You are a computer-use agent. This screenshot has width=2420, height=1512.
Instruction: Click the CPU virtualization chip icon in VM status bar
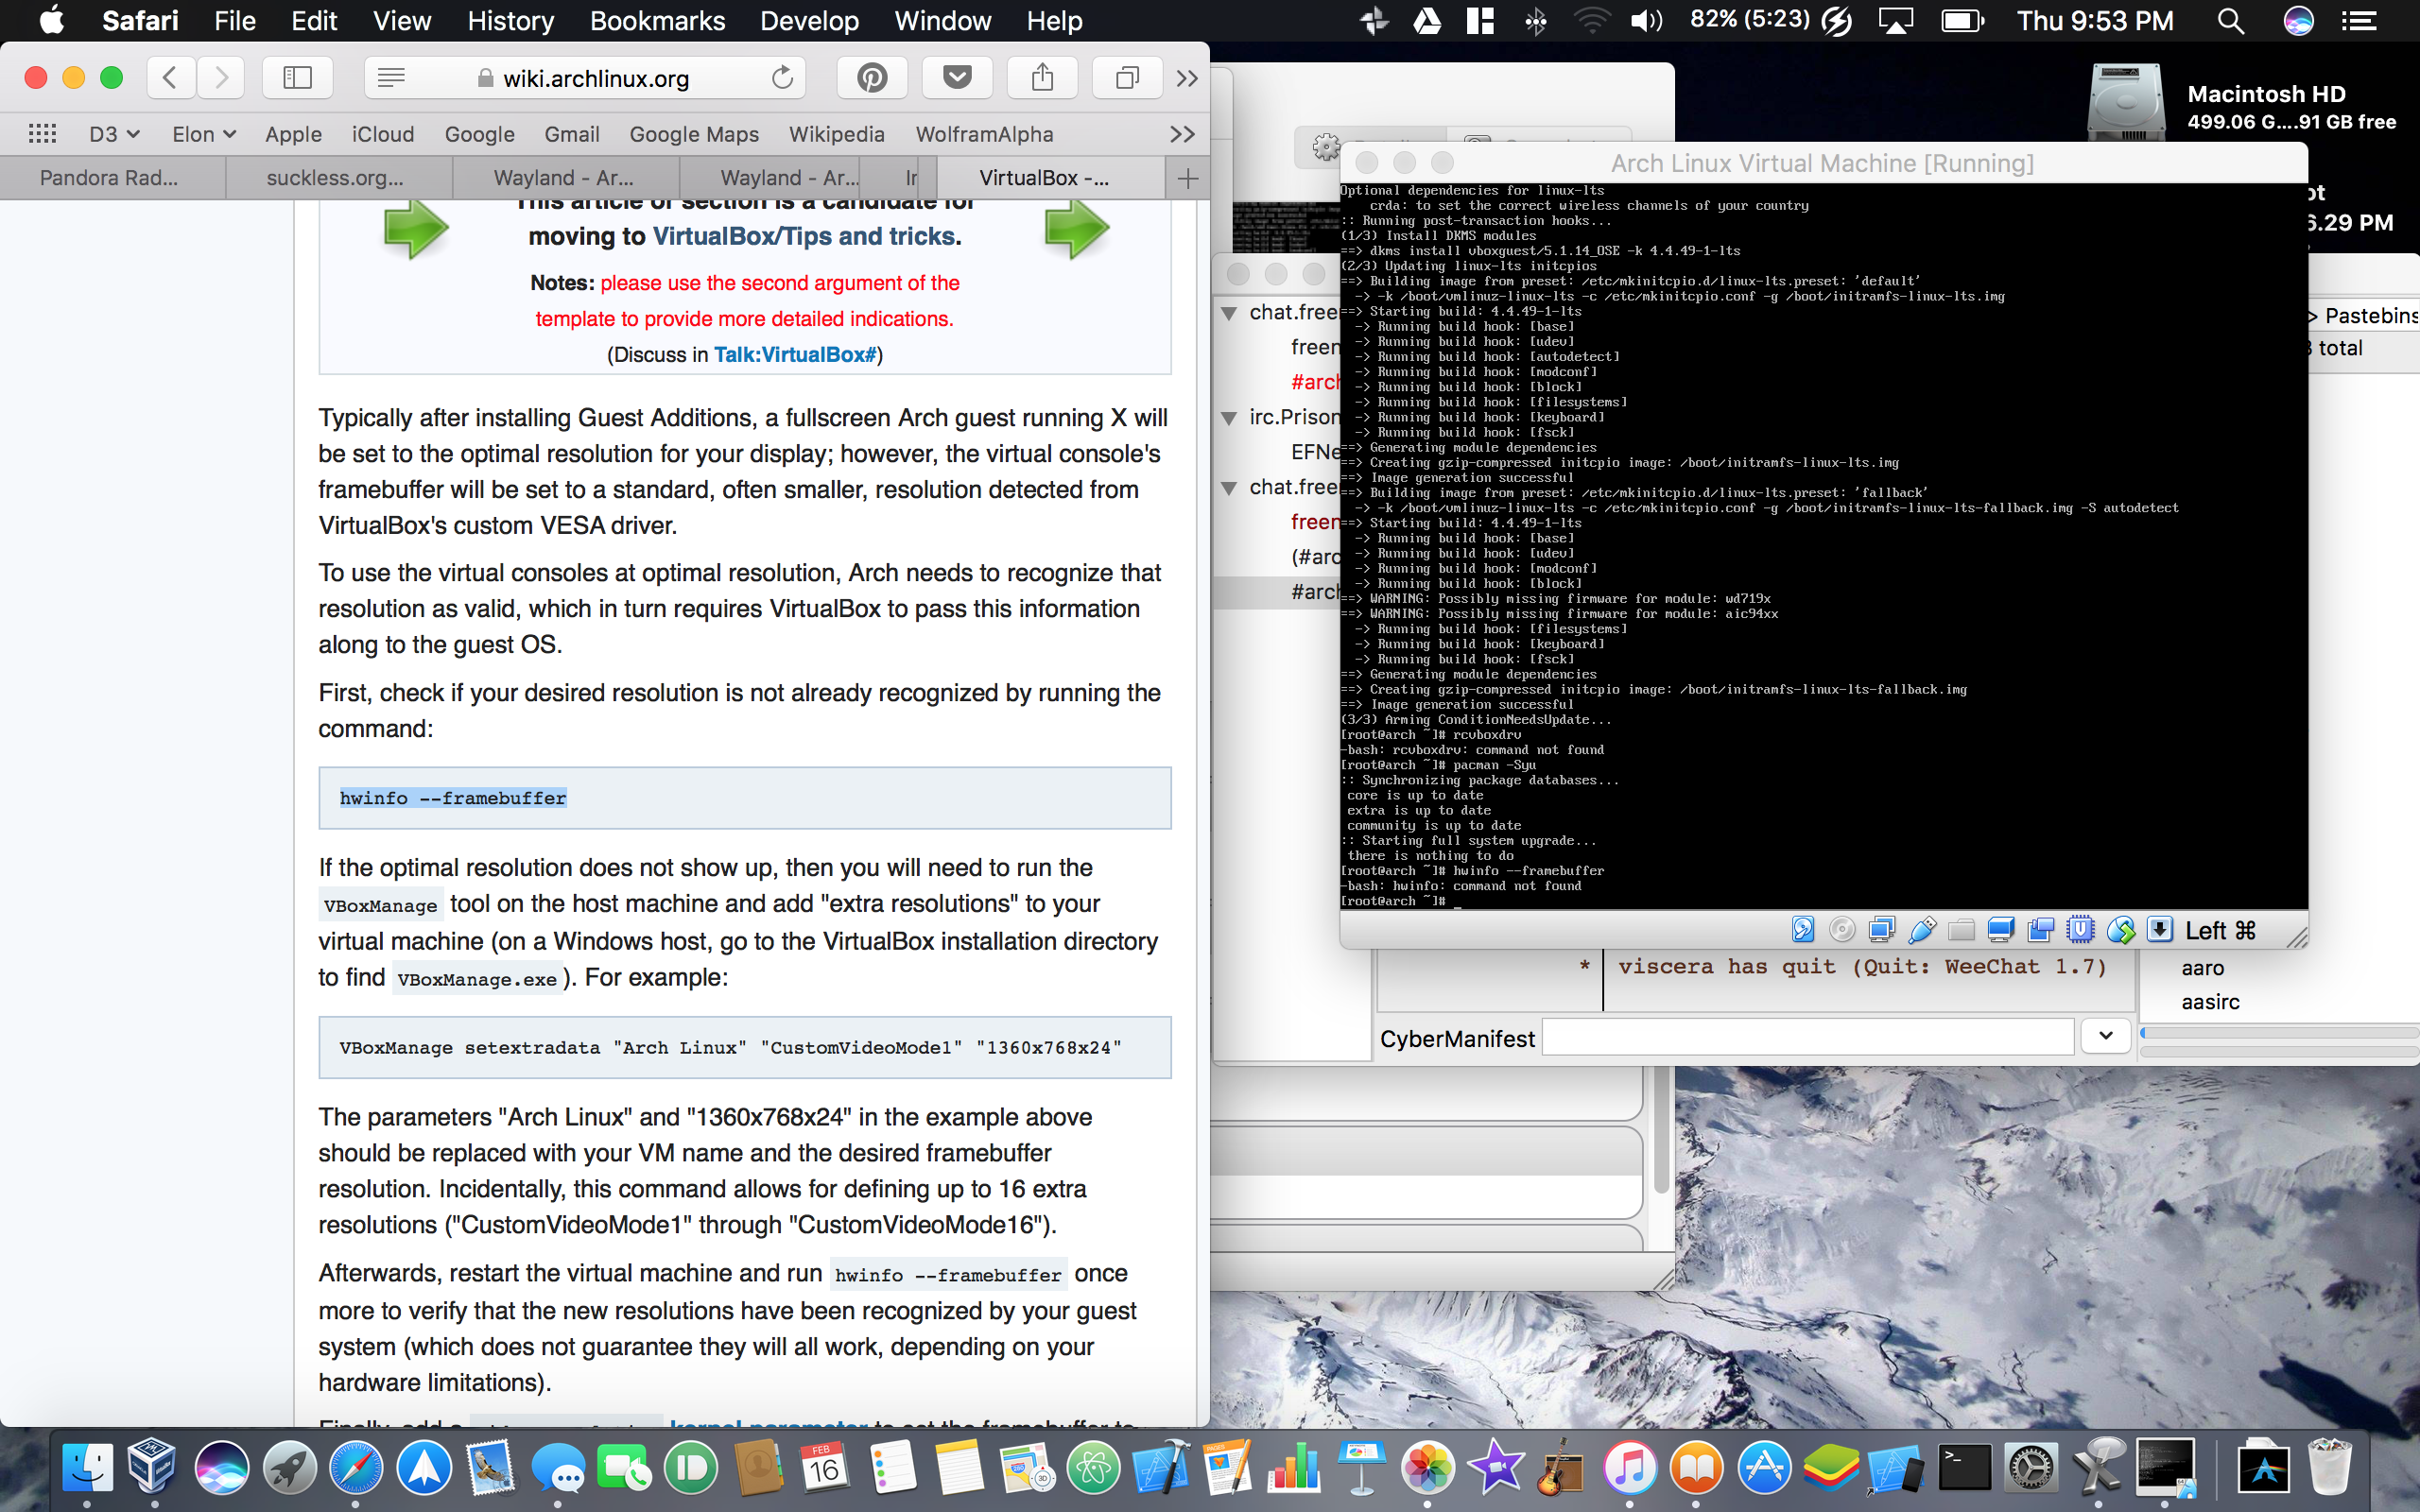click(2081, 930)
